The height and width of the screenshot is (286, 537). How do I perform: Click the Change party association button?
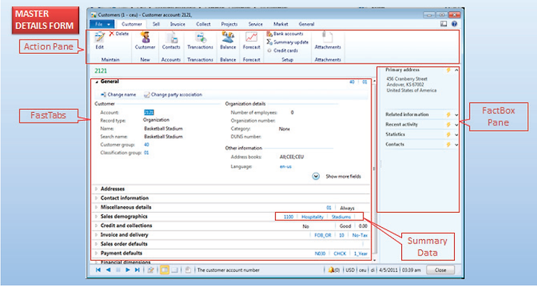click(x=173, y=95)
